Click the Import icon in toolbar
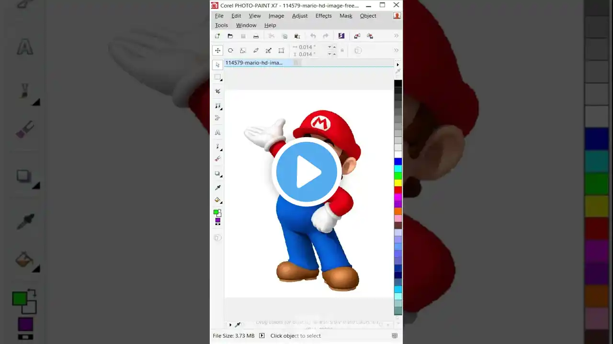Screen dimensions: 613x344 coord(357,36)
